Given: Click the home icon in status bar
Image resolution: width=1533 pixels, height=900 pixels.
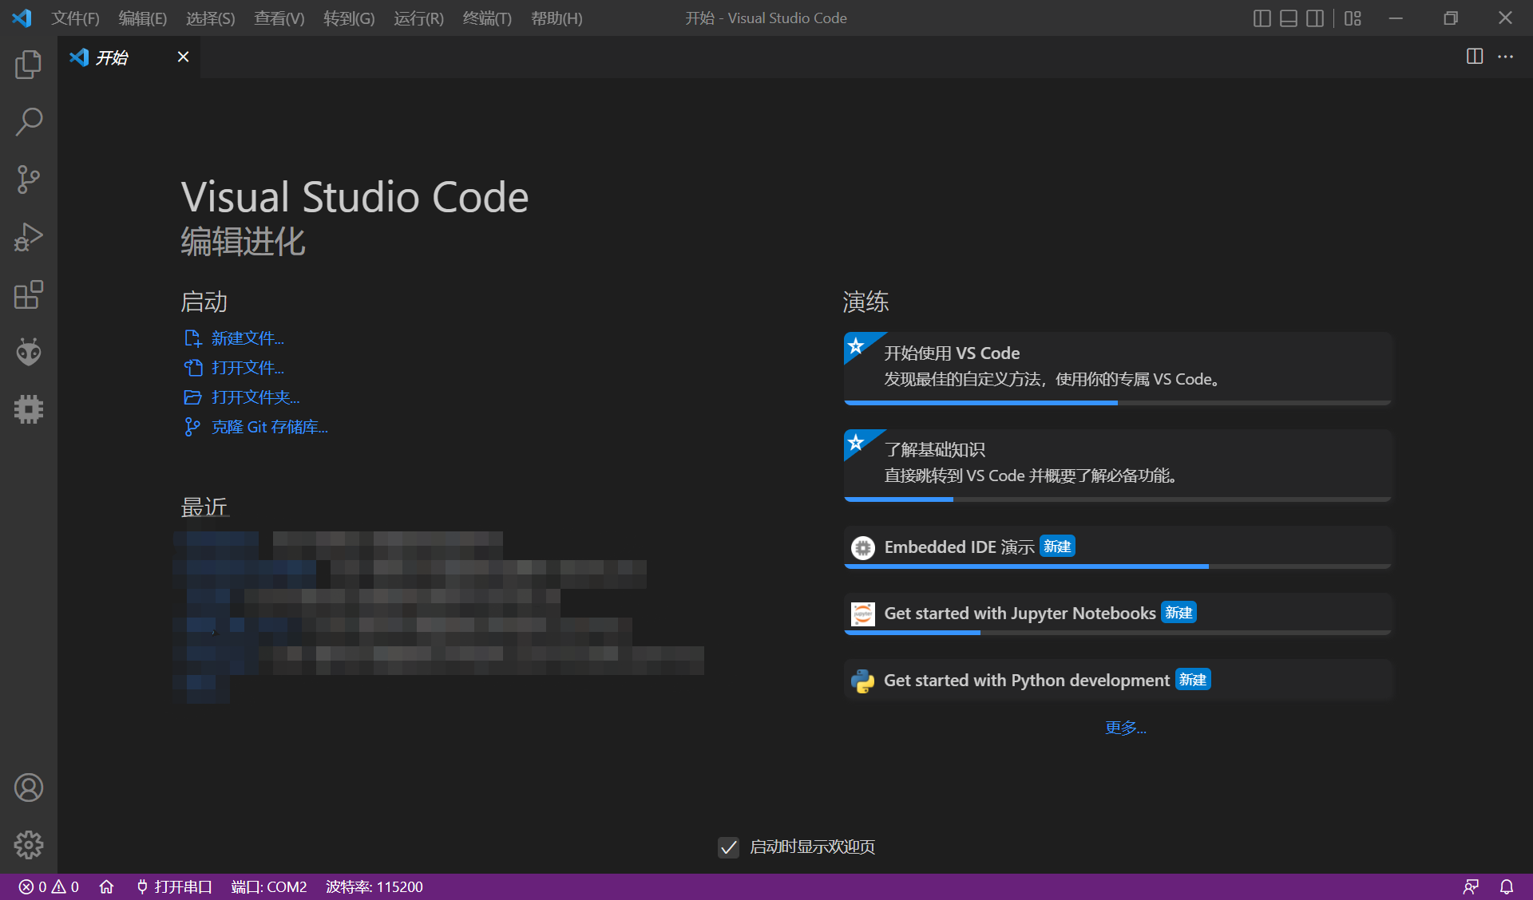Looking at the screenshot, I should pos(106,887).
